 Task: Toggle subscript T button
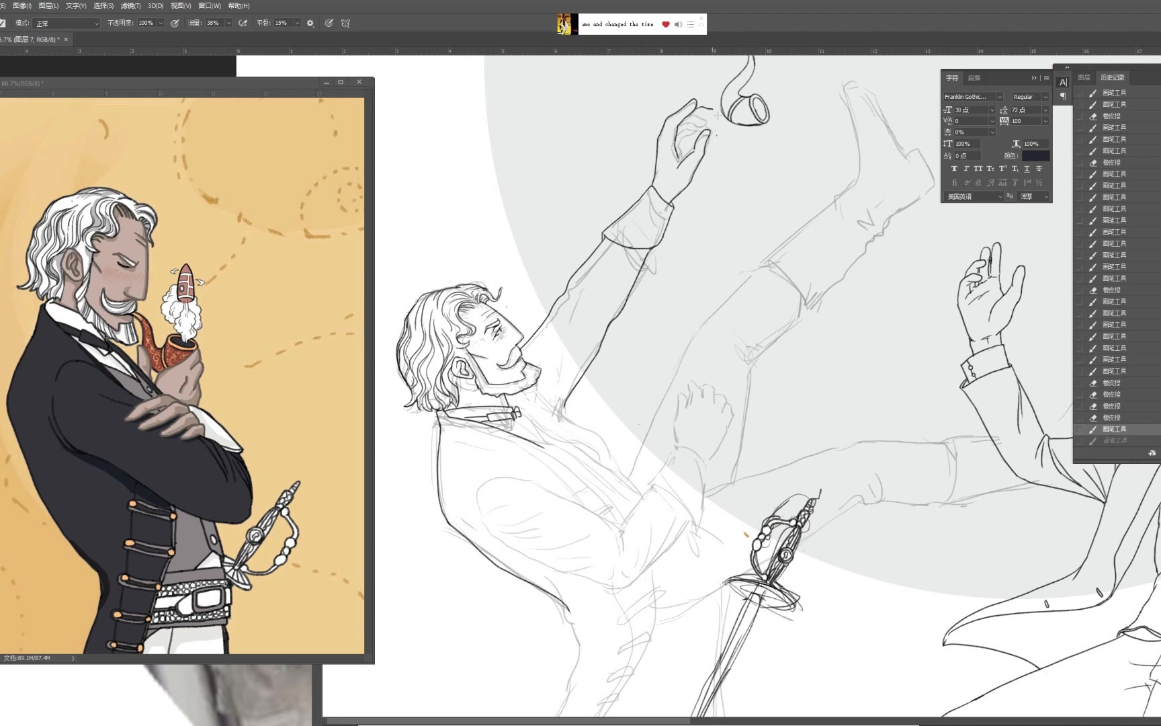click(1015, 169)
